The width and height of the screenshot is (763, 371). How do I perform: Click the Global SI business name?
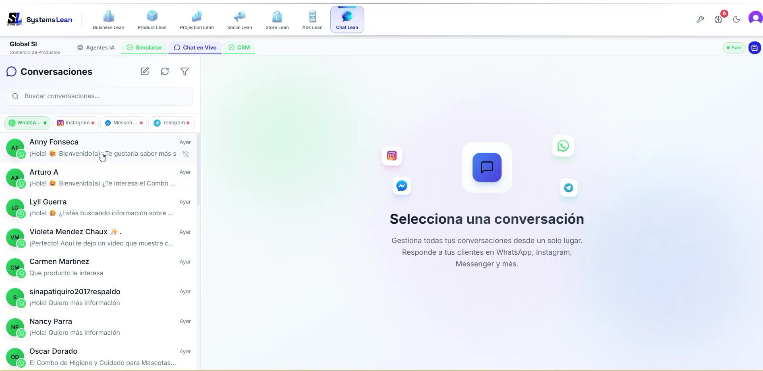coord(23,44)
